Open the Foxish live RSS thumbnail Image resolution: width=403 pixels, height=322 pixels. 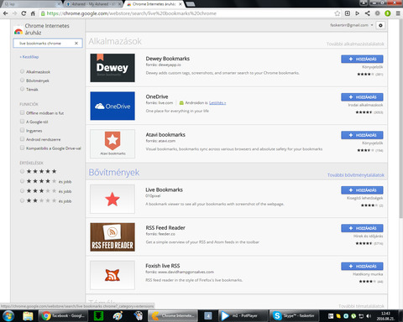click(x=113, y=275)
